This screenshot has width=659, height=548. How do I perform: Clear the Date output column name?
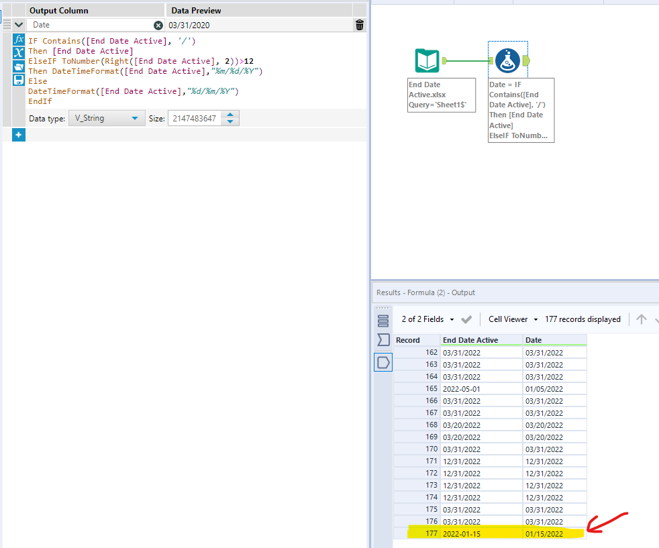(x=158, y=25)
